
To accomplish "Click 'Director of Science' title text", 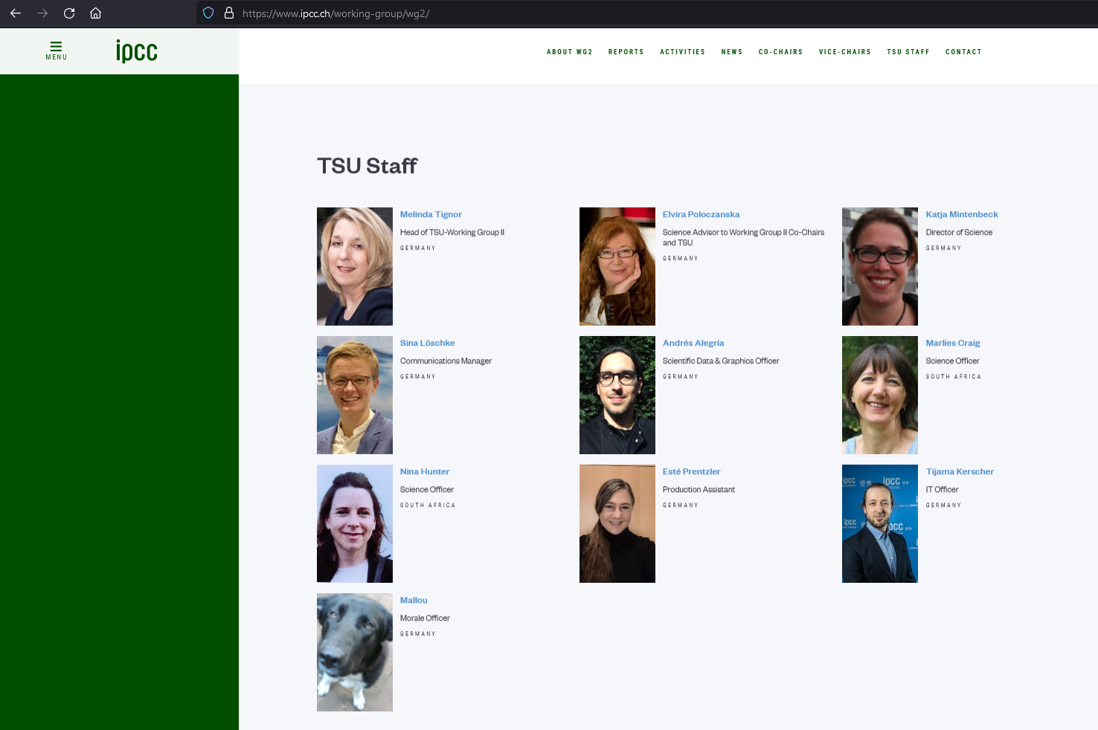I will (x=959, y=232).
